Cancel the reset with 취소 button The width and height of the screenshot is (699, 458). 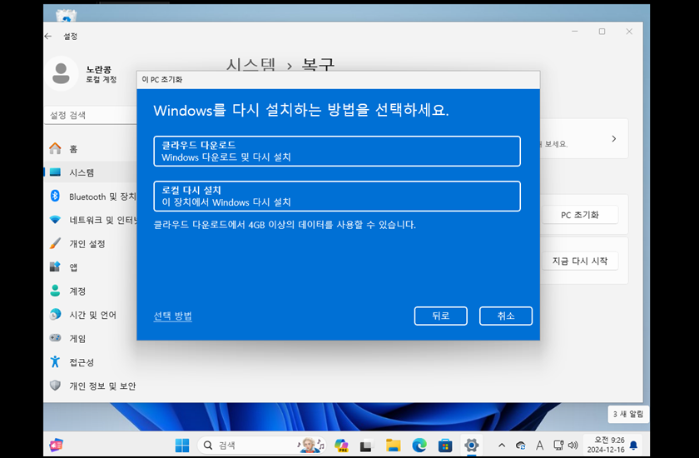[x=506, y=316]
